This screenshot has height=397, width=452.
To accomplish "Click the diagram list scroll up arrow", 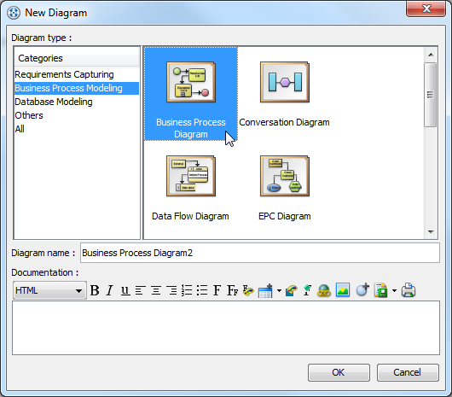I will (431, 55).
